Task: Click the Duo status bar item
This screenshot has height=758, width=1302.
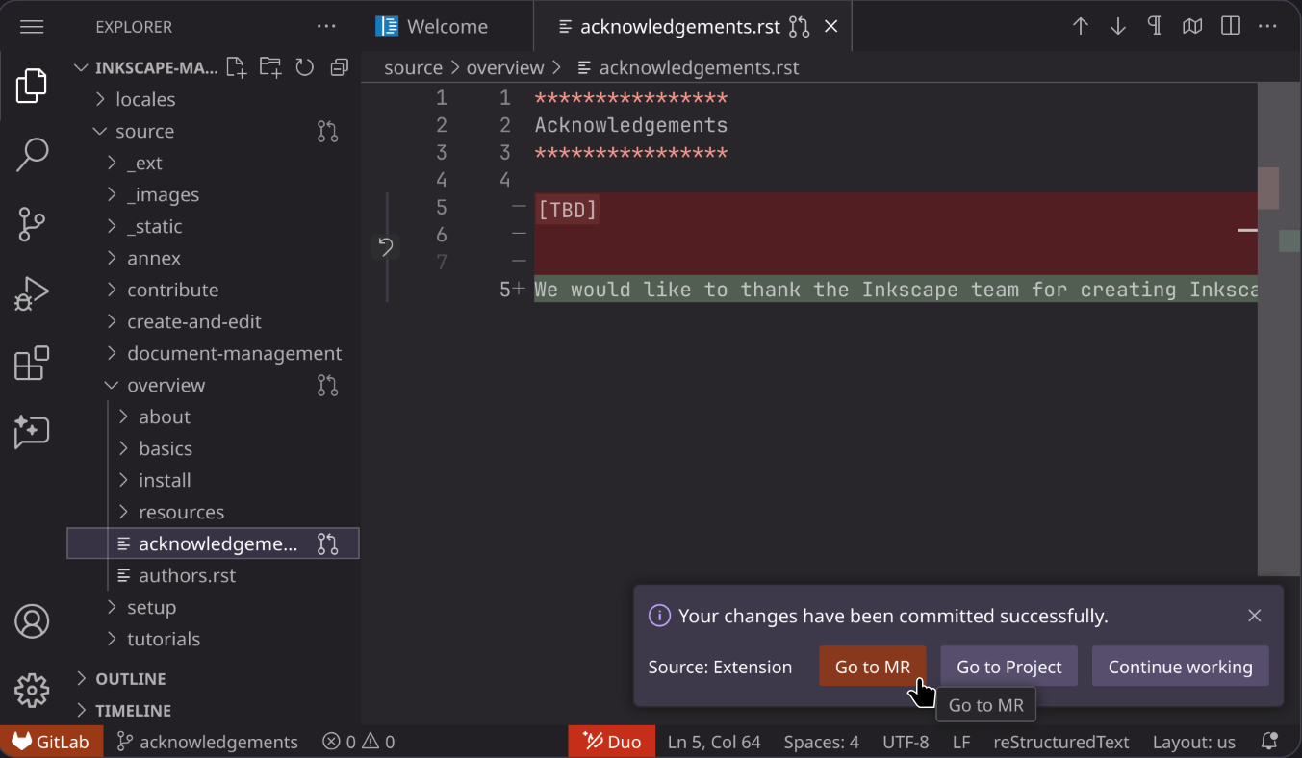Action: [612, 742]
